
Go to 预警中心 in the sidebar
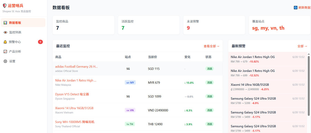(x=23, y=42)
